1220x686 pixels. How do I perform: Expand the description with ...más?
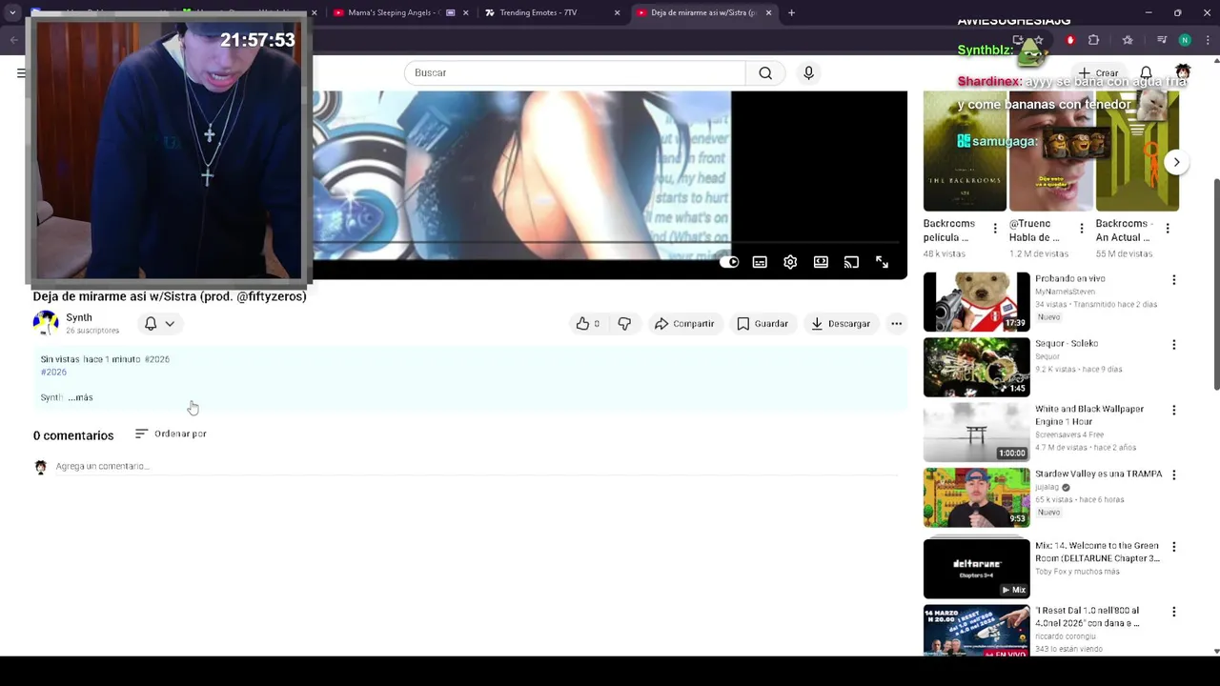(80, 397)
